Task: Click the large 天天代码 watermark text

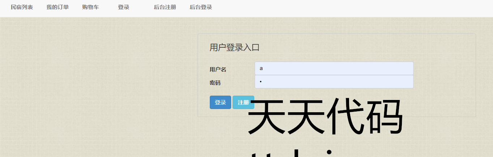Action: point(325,117)
